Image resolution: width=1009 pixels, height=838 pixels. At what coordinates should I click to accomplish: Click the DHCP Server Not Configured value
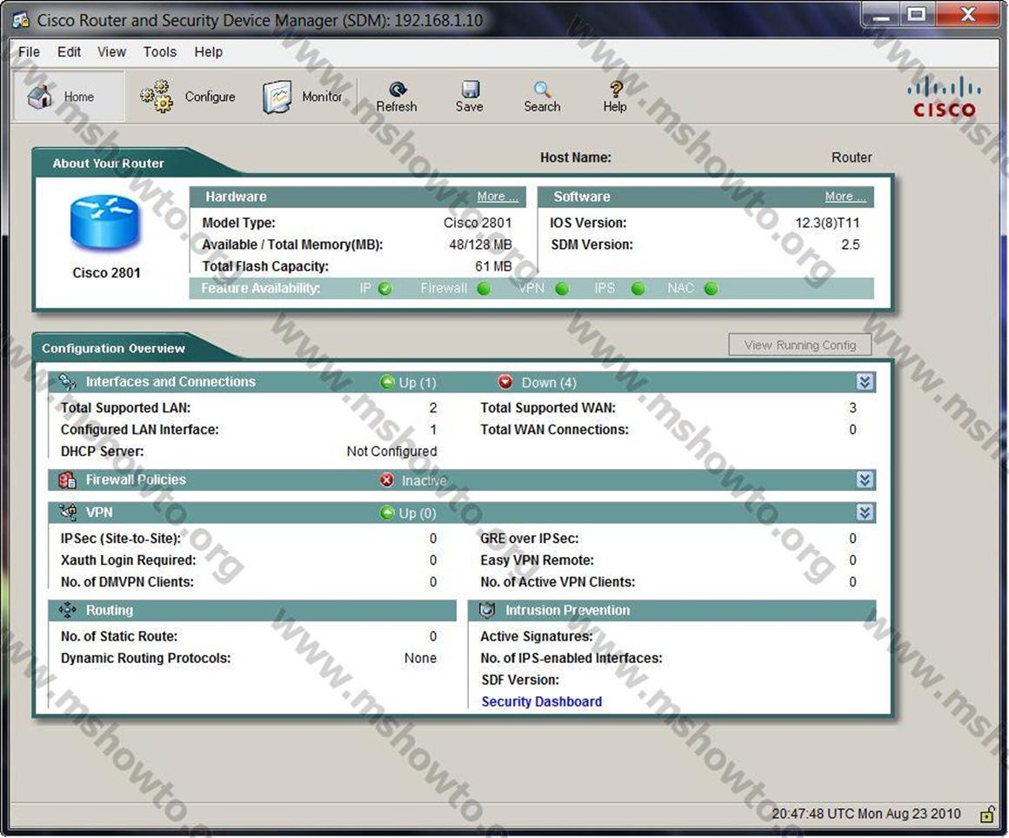pos(392,451)
